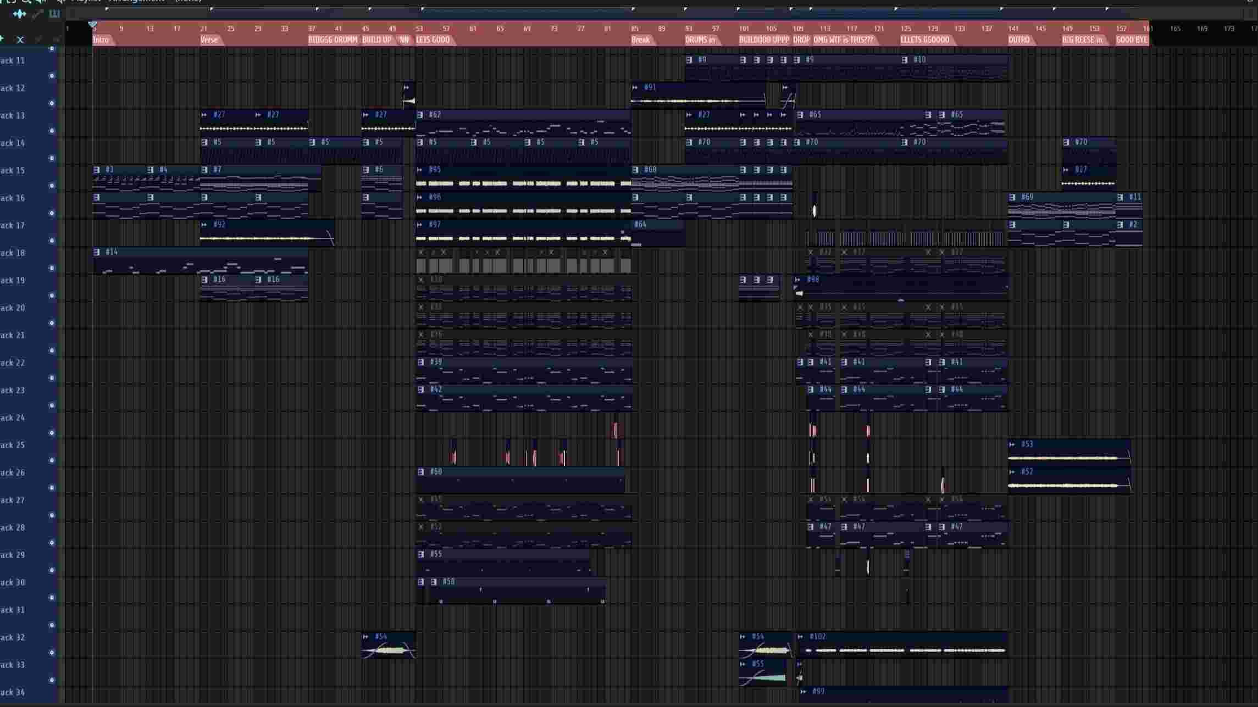Open audio clip #53 menu arrow
This screenshot has width=1258, height=707.
click(1012, 444)
